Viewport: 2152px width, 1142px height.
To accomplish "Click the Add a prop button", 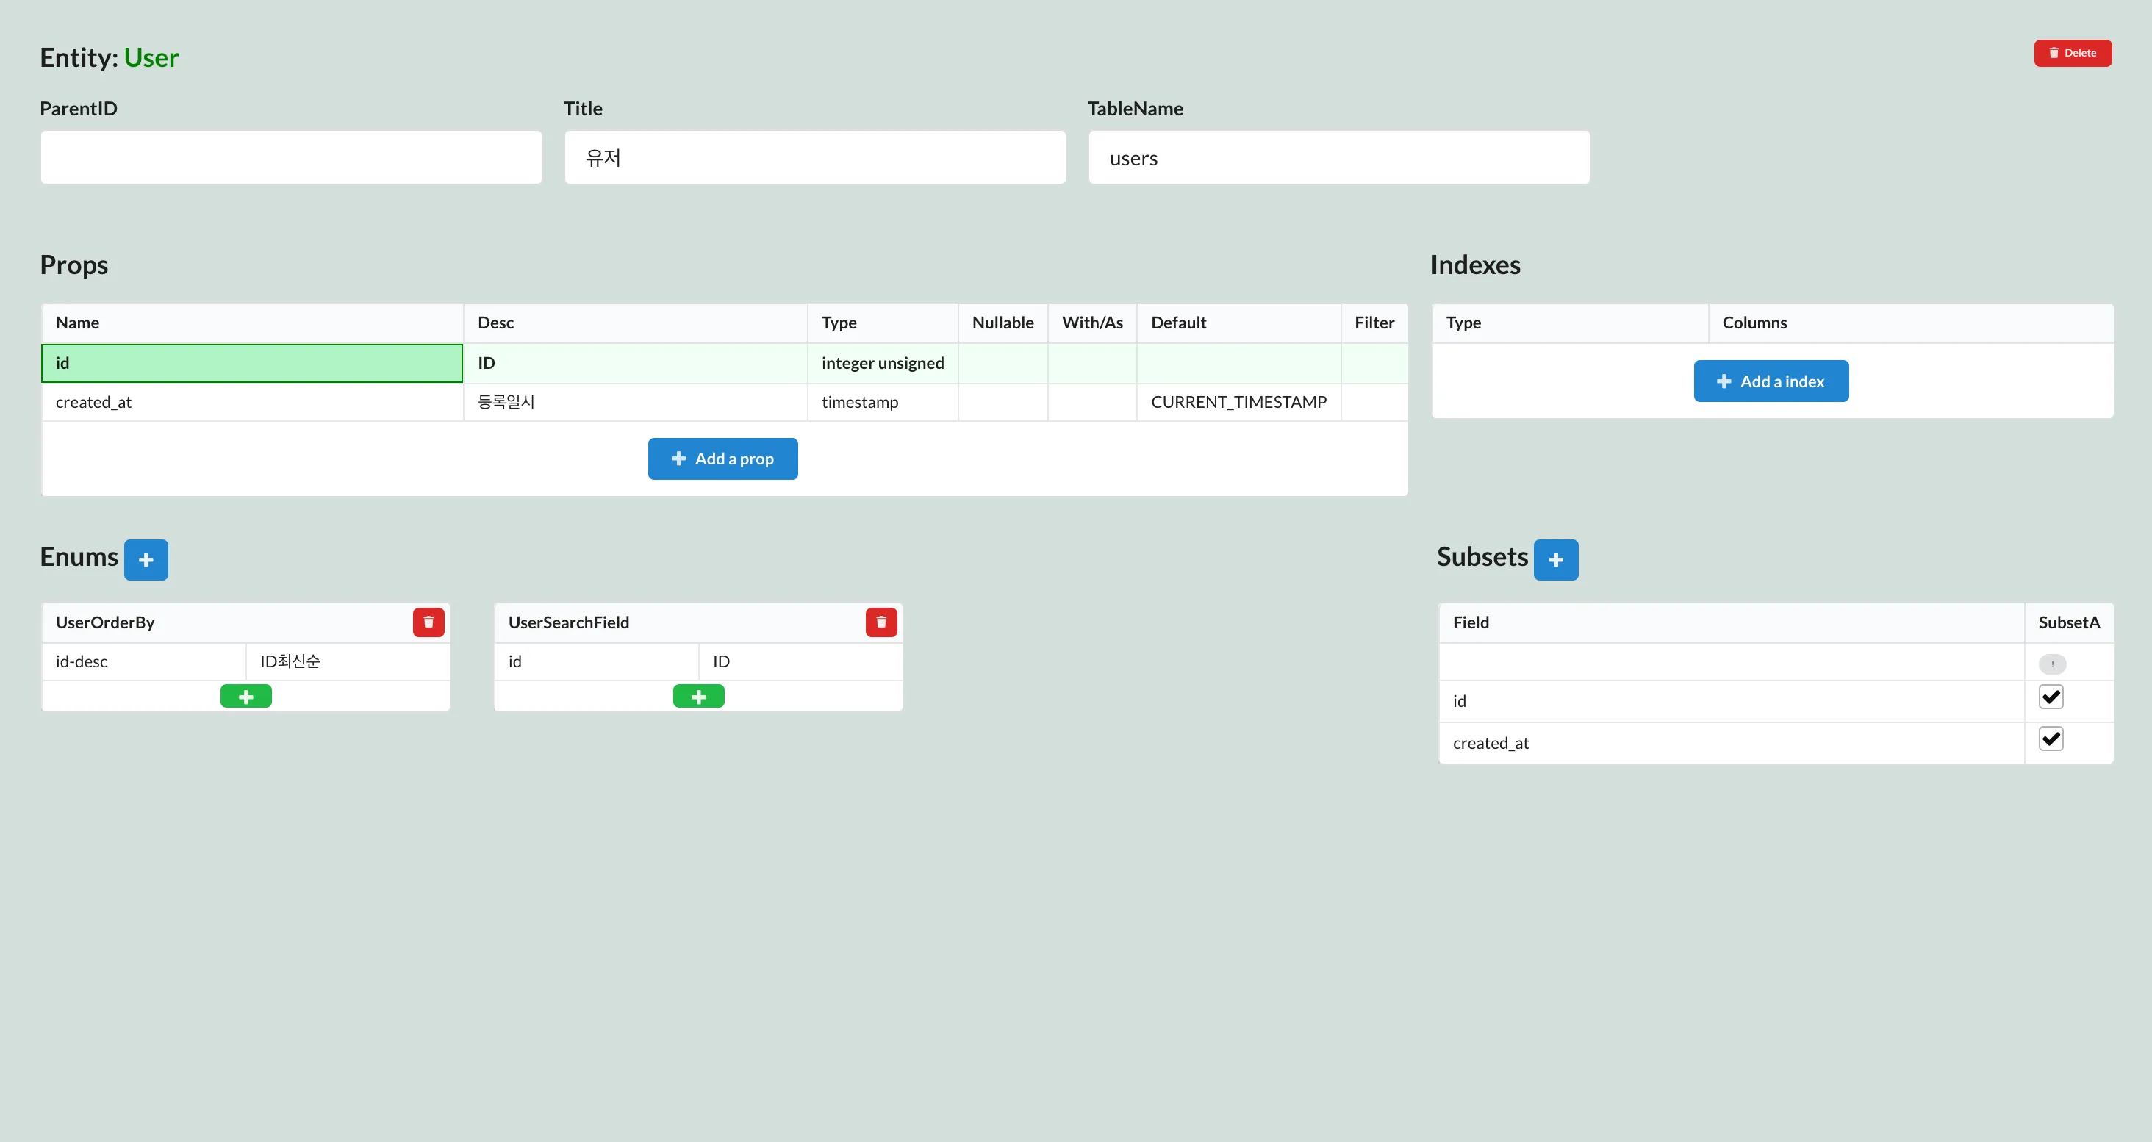I will (722, 459).
